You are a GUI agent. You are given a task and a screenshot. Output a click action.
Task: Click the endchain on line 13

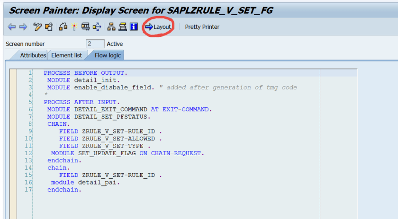(x=64, y=161)
